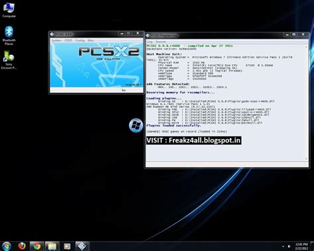Show hidden tray icons arrow
Image resolution: width=314 pixels, height=251 pixels.
click(x=283, y=246)
